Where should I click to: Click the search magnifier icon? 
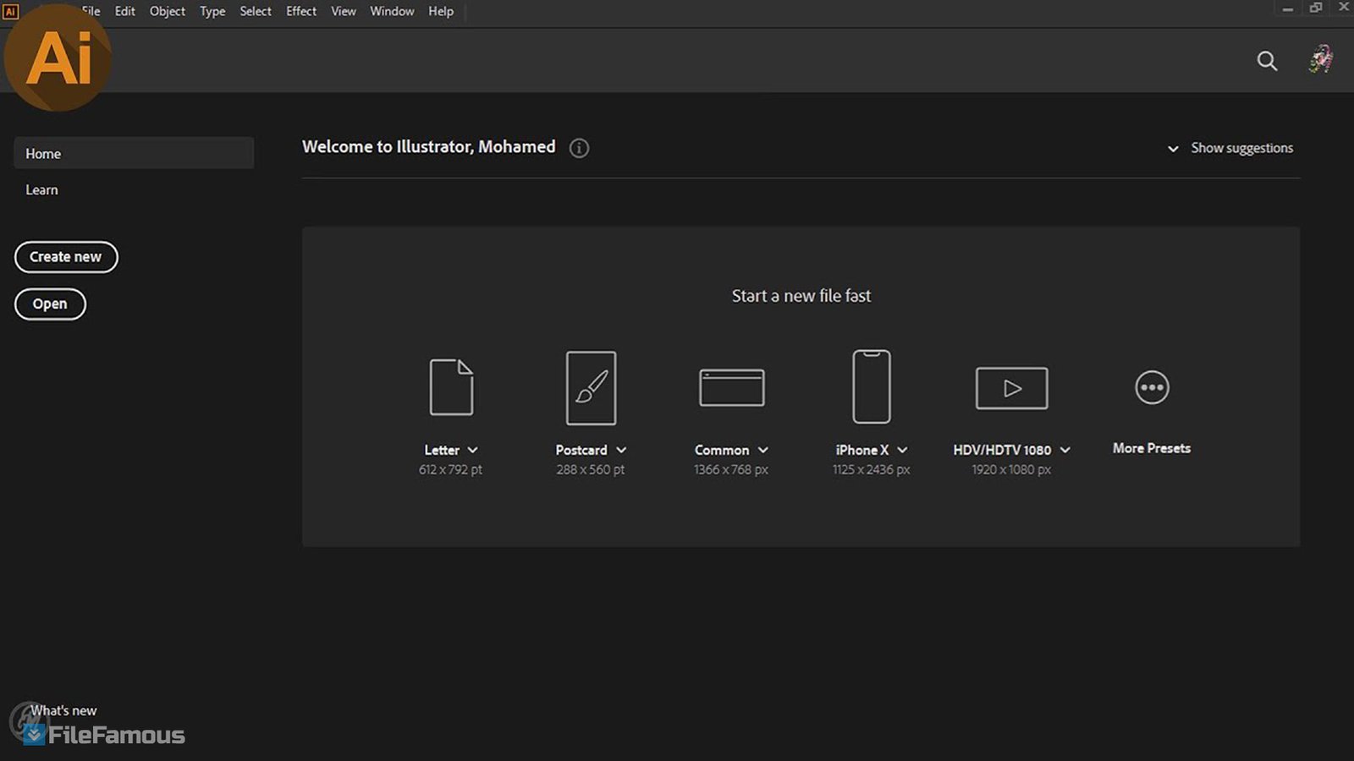[x=1267, y=61]
